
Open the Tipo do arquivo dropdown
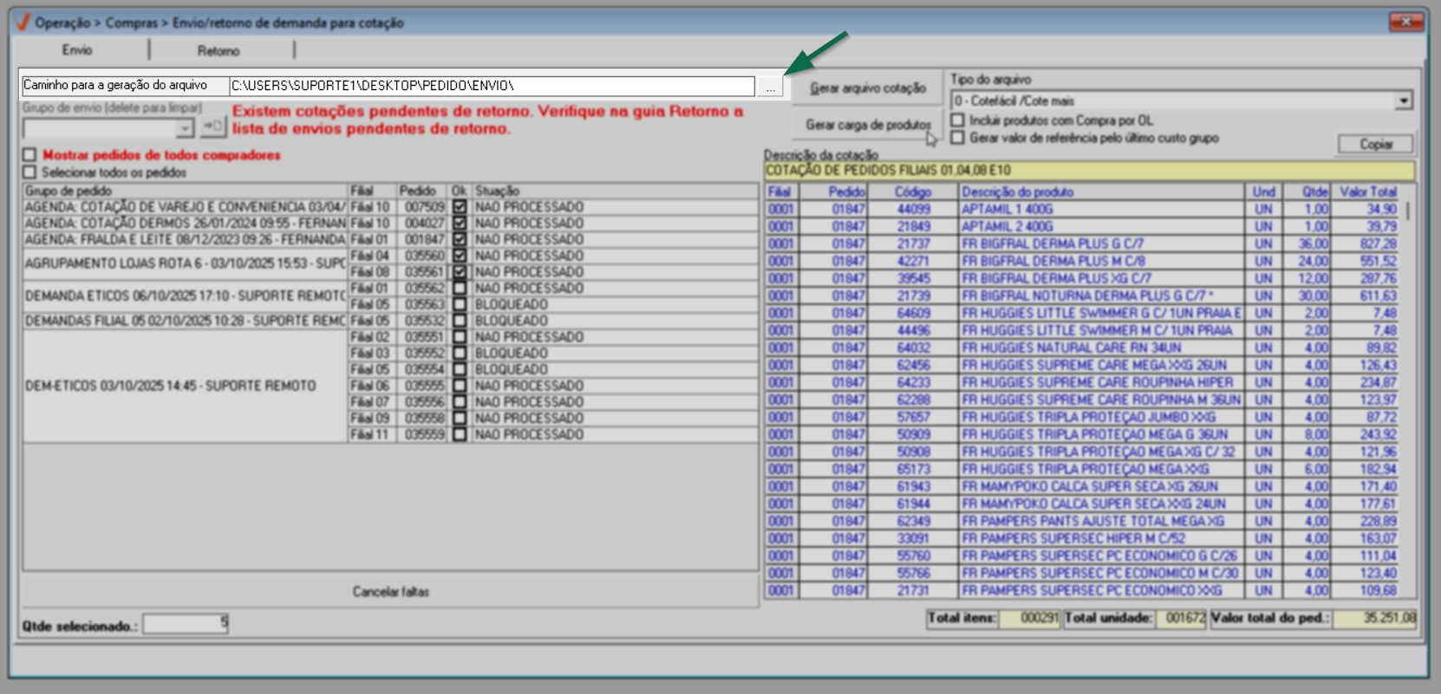[x=1403, y=101]
